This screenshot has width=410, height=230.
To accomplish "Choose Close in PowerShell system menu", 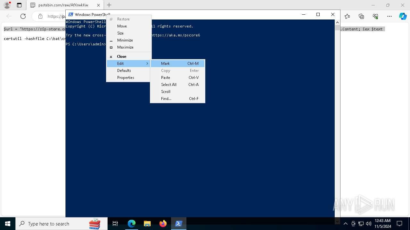I will click(x=128, y=57).
